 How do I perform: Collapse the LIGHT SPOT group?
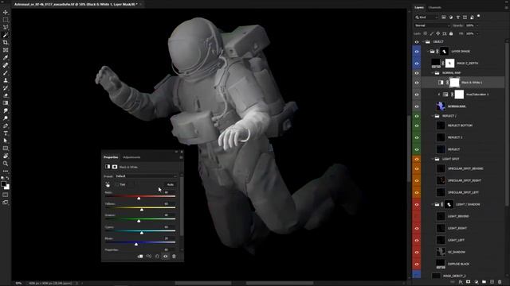pos(433,159)
